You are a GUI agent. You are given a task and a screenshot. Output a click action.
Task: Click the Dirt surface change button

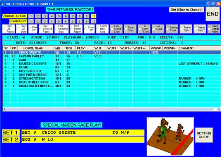pyautogui.click(x=187, y=10)
